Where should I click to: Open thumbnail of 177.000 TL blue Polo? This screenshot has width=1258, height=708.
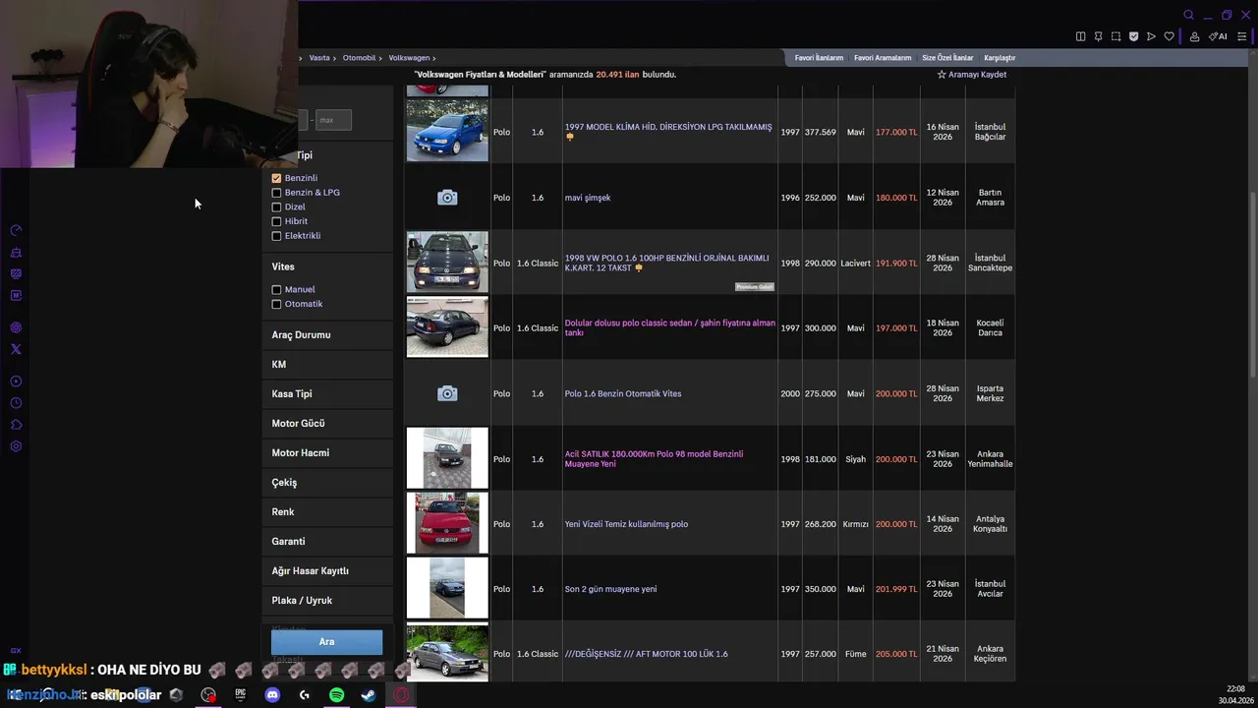[447, 131]
